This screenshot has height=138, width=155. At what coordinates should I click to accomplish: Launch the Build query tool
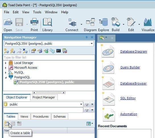pos(116,22)
